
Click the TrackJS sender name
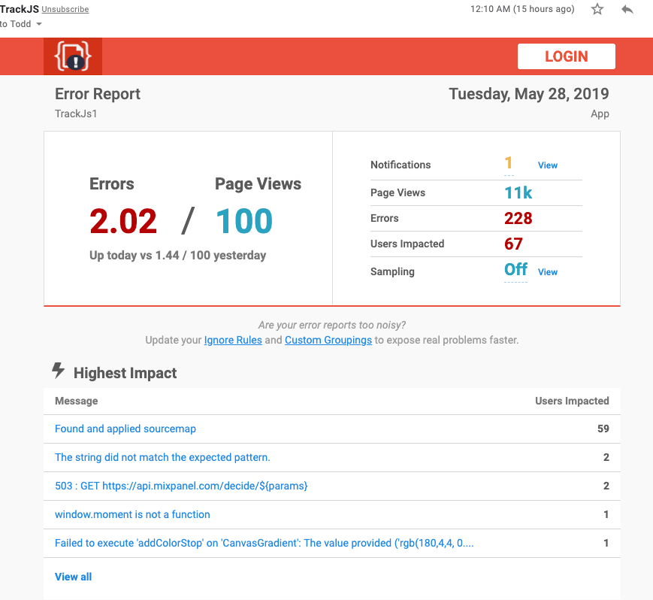click(x=19, y=9)
